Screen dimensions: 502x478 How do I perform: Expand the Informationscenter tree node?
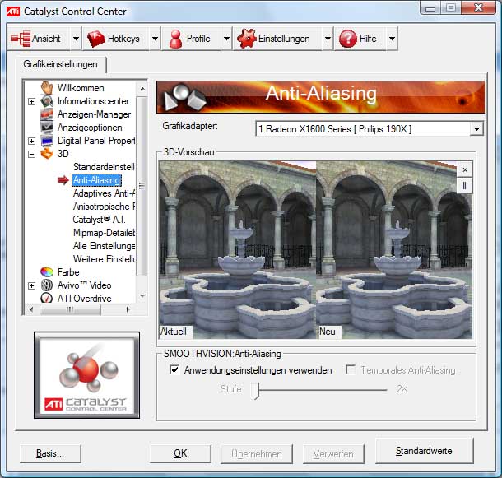31,101
